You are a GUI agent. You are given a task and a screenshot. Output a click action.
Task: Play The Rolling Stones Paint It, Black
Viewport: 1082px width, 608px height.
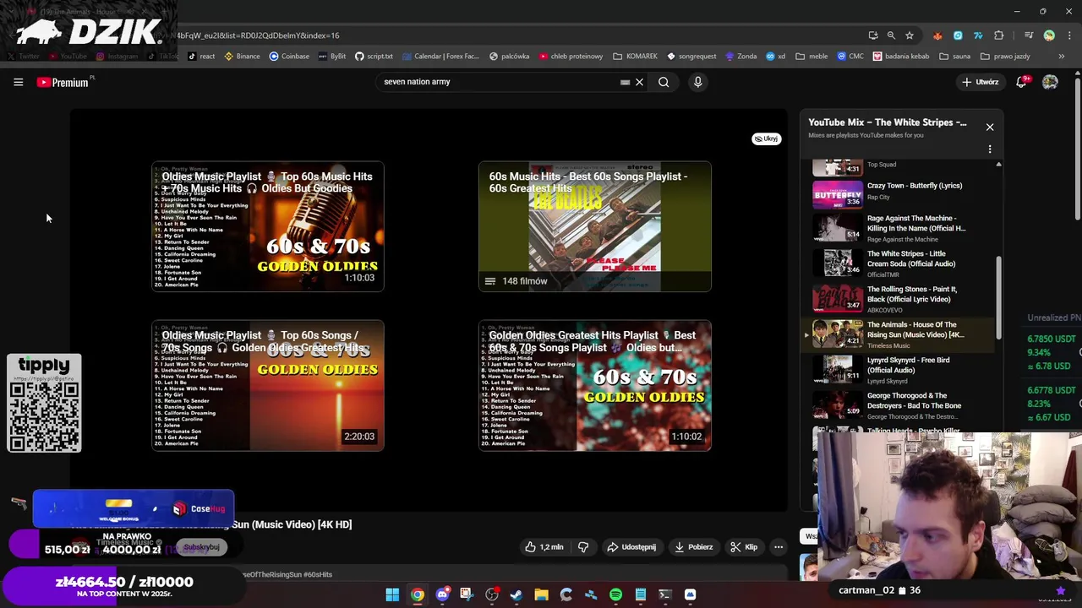click(899, 299)
